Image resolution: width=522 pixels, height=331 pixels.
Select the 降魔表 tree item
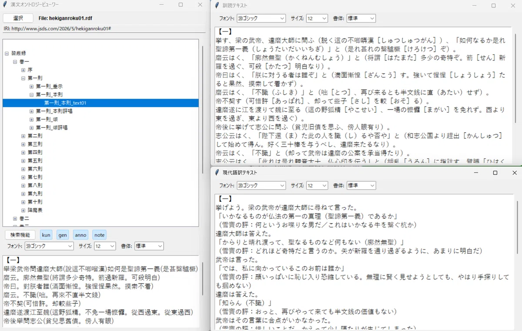tap(35, 210)
